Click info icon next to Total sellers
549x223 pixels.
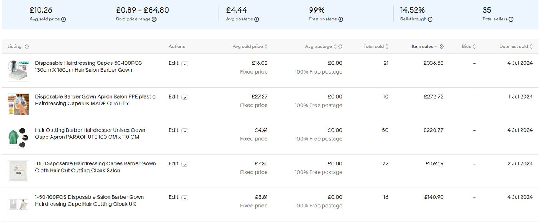pos(511,19)
